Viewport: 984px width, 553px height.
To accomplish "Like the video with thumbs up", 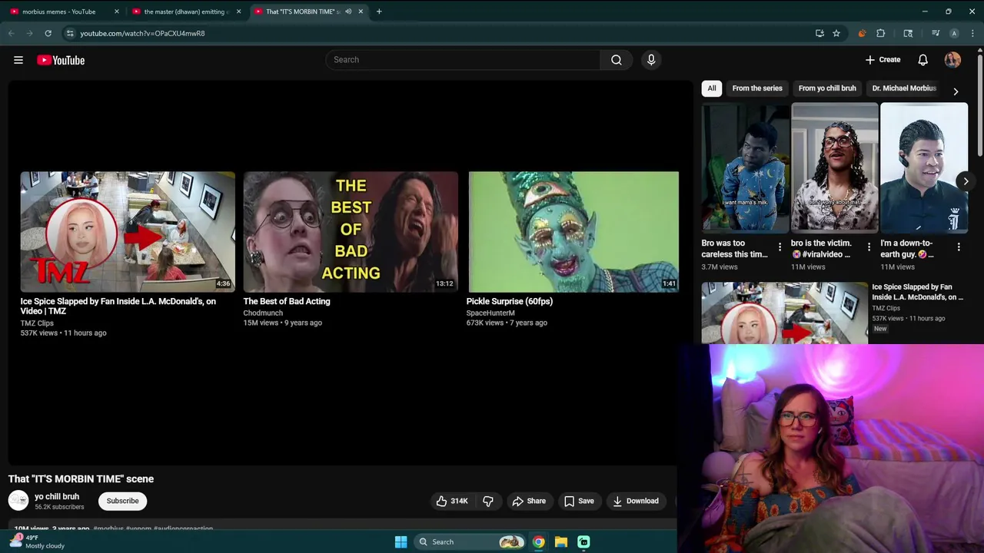I will point(452,501).
